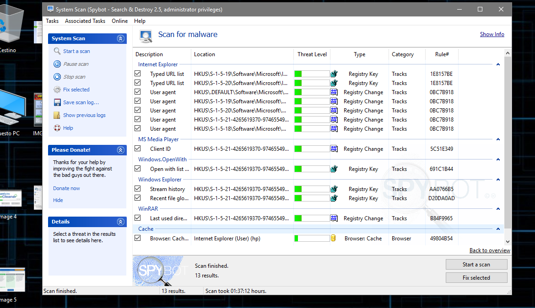Click the Fix selected gear icon
Viewport: 535px width, 308px height.
(x=57, y=90)
